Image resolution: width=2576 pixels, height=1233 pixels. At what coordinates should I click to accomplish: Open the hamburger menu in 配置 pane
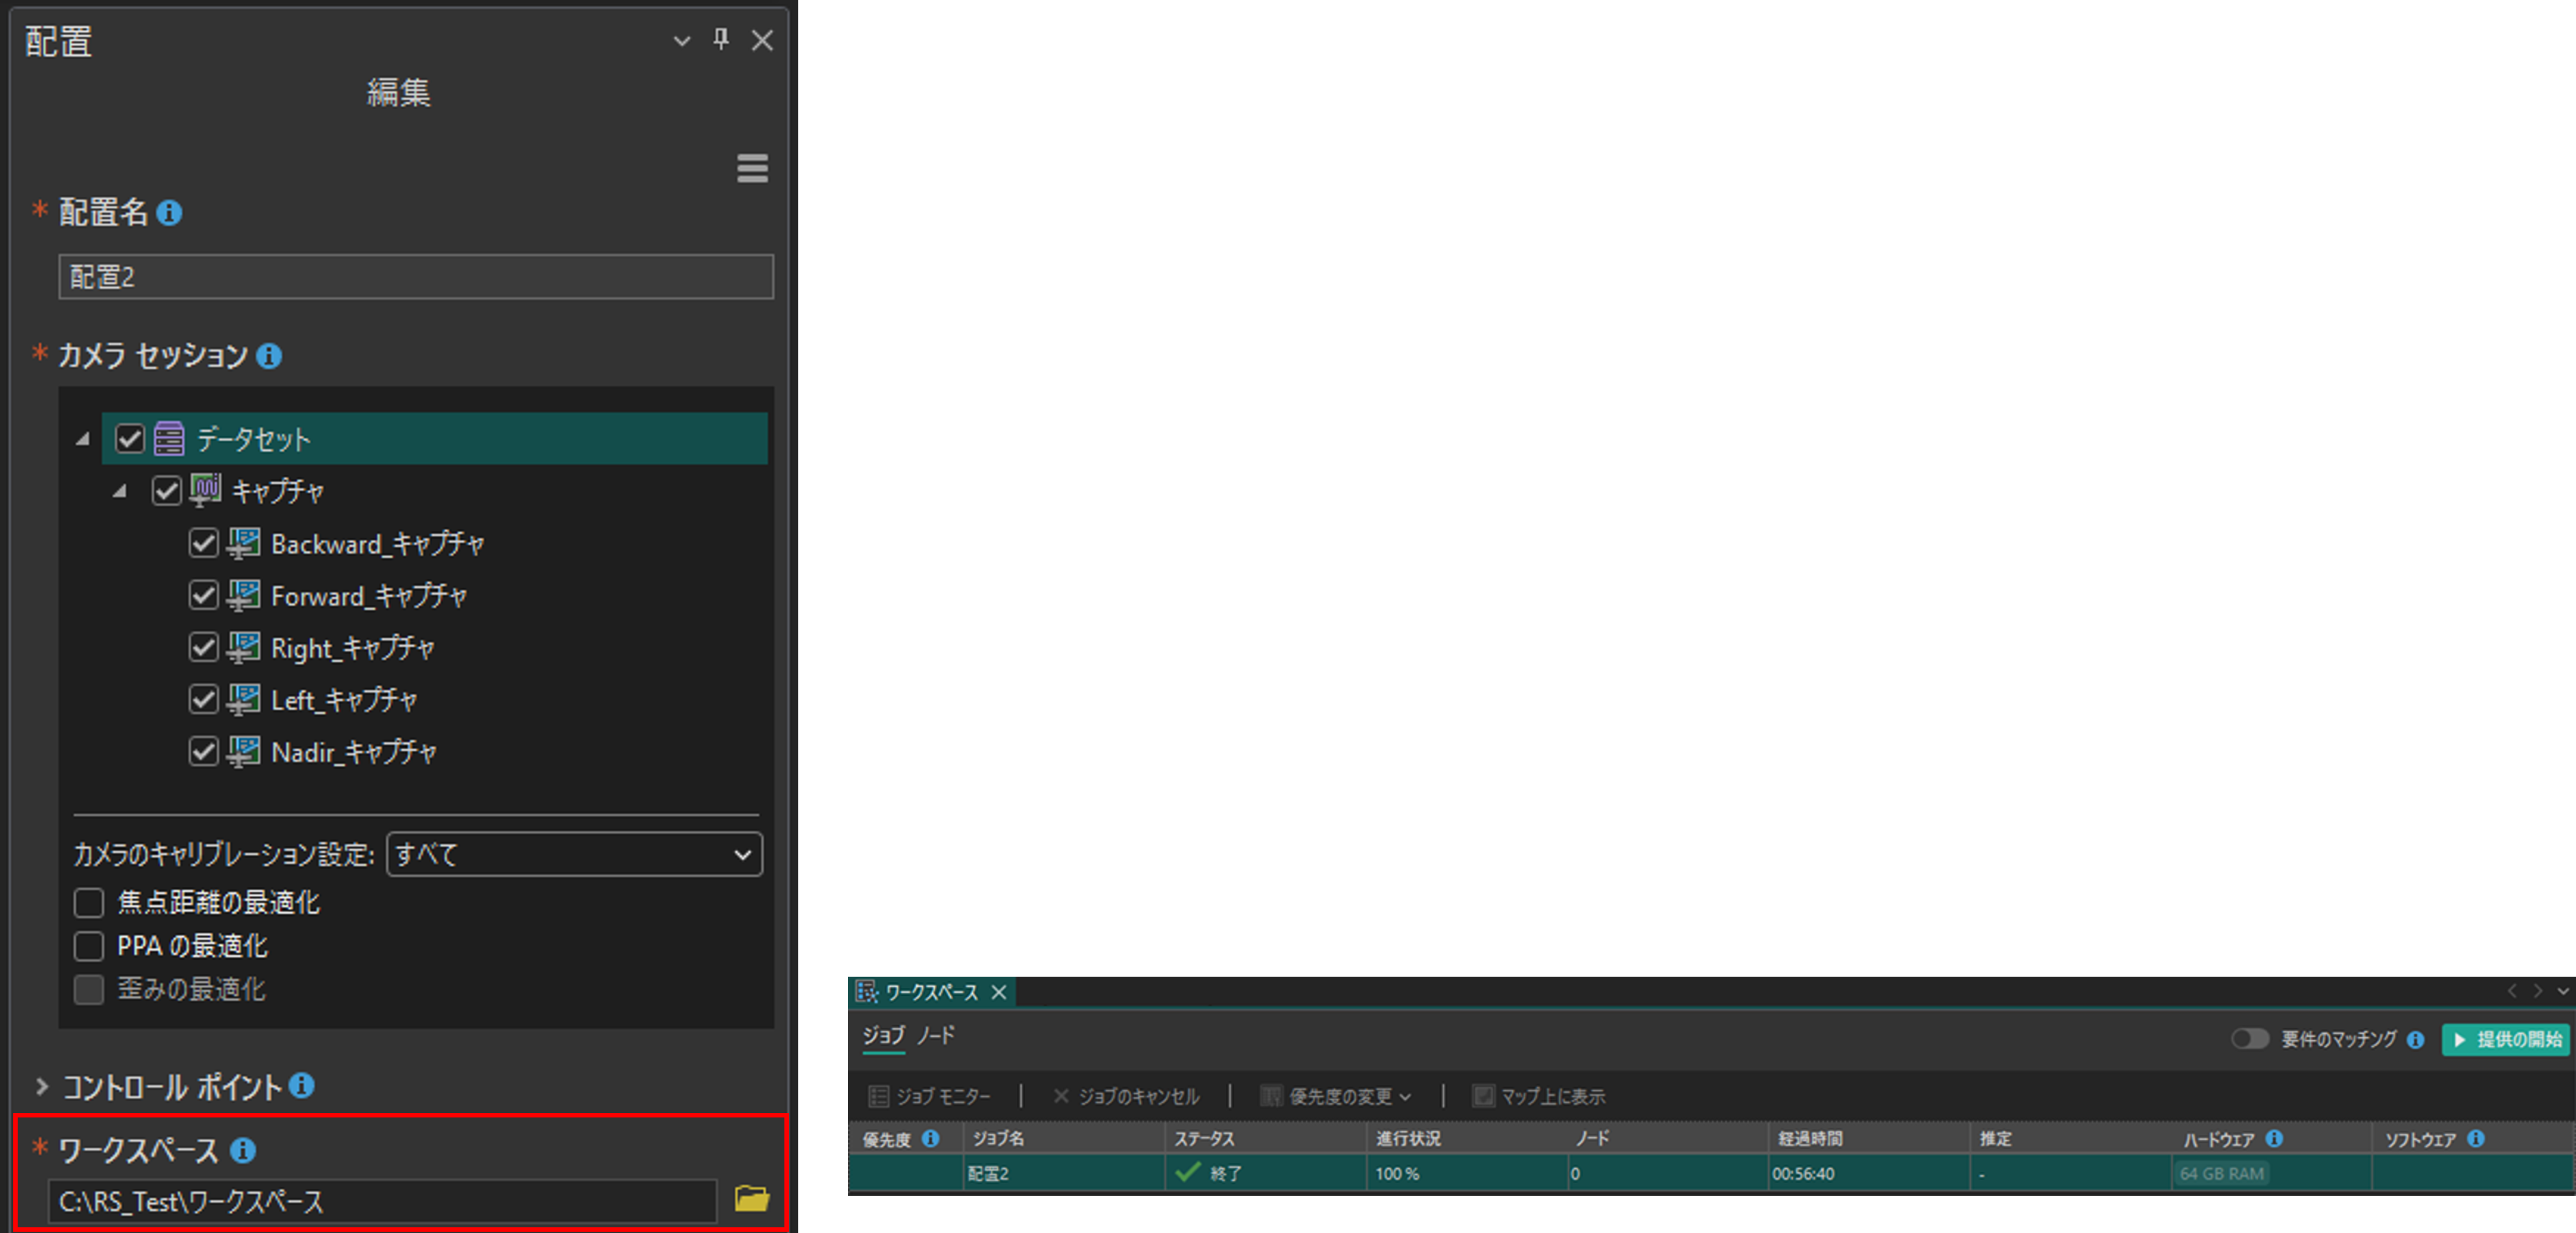752,168
